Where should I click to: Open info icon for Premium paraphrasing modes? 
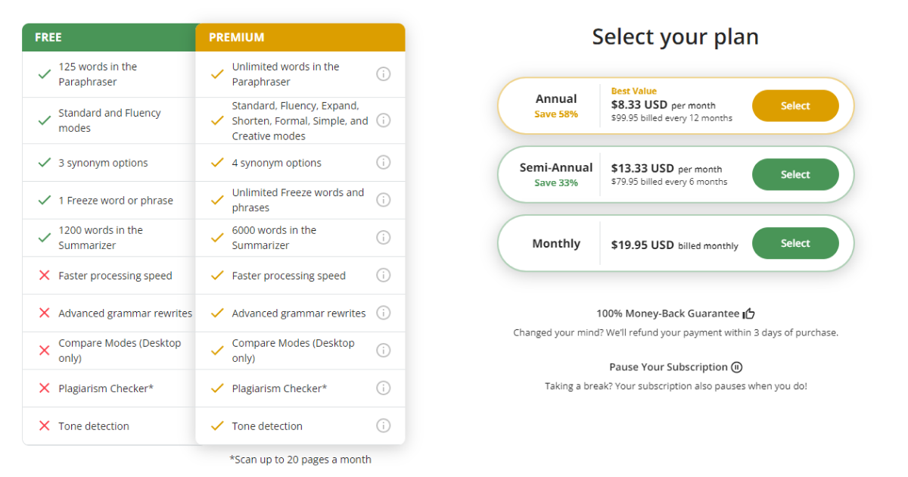384,120
